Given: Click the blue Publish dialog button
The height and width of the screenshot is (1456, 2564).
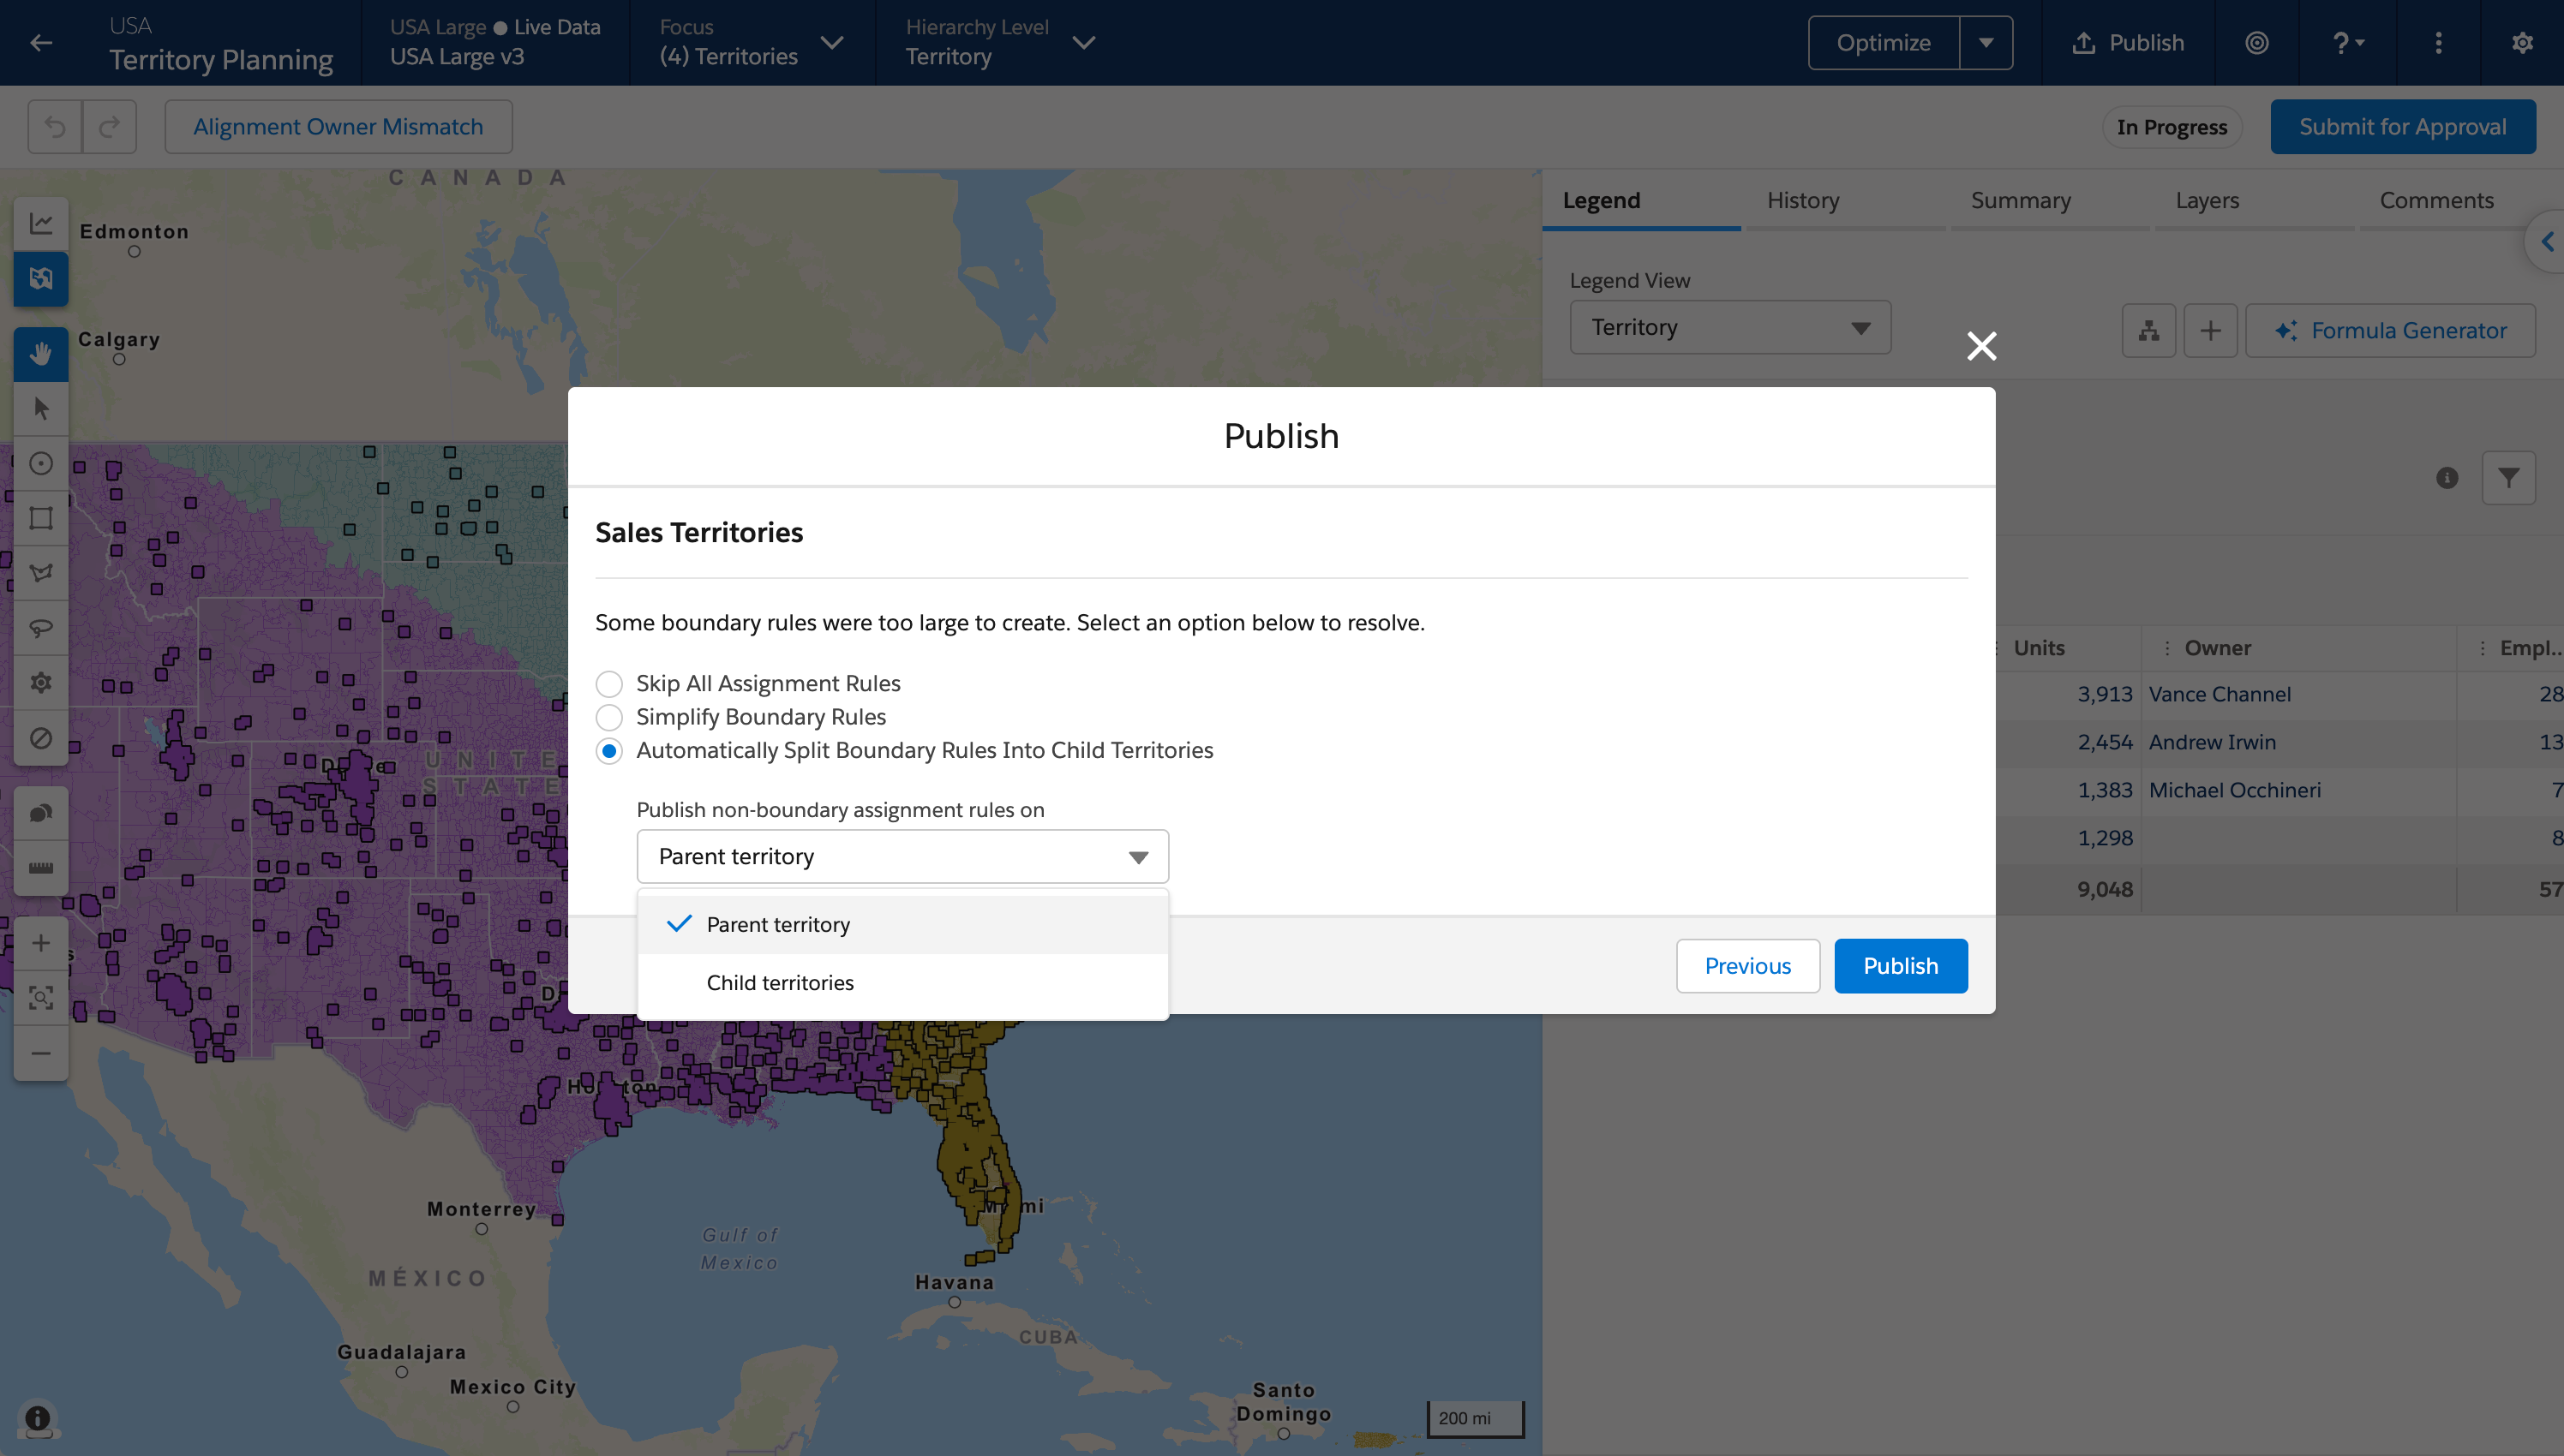Looking at the screenshot, I should [x=1901, y=966].
